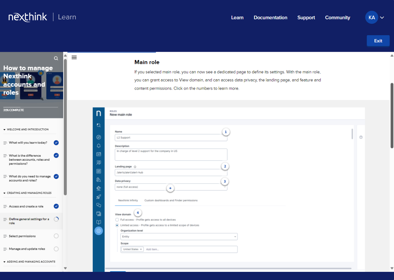This screenshot has height=280, width=394.
Task: Remove the United States scope tag
Action: click(141, 249)
